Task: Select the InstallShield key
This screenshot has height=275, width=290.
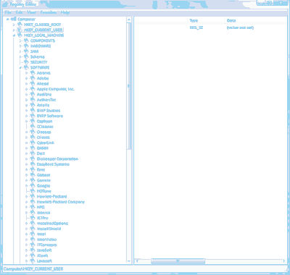Action: [x=49, y=229]
